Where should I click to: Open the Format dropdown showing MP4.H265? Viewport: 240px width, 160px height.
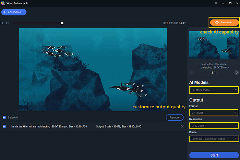(214, 112)
